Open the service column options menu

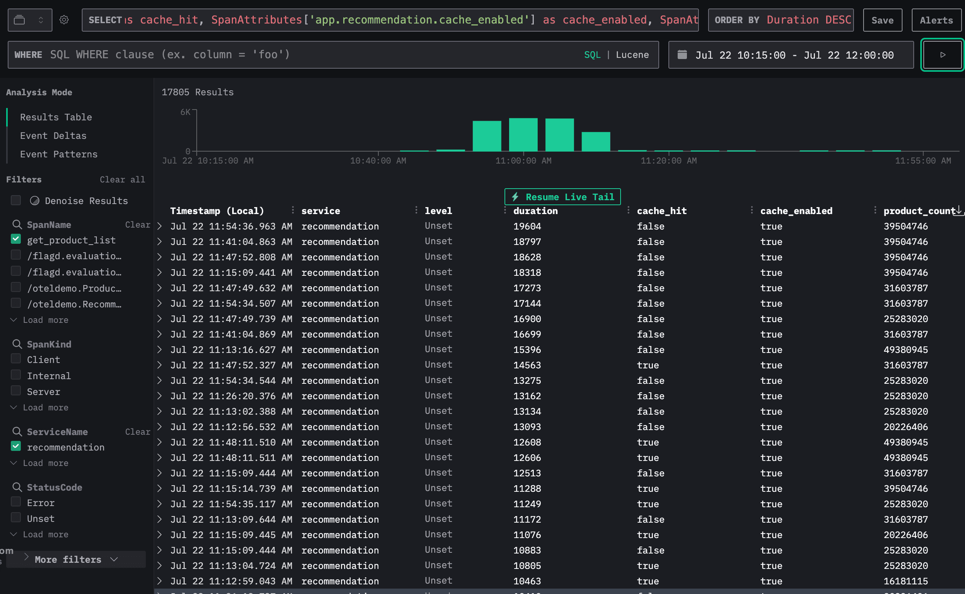point(416,210)
